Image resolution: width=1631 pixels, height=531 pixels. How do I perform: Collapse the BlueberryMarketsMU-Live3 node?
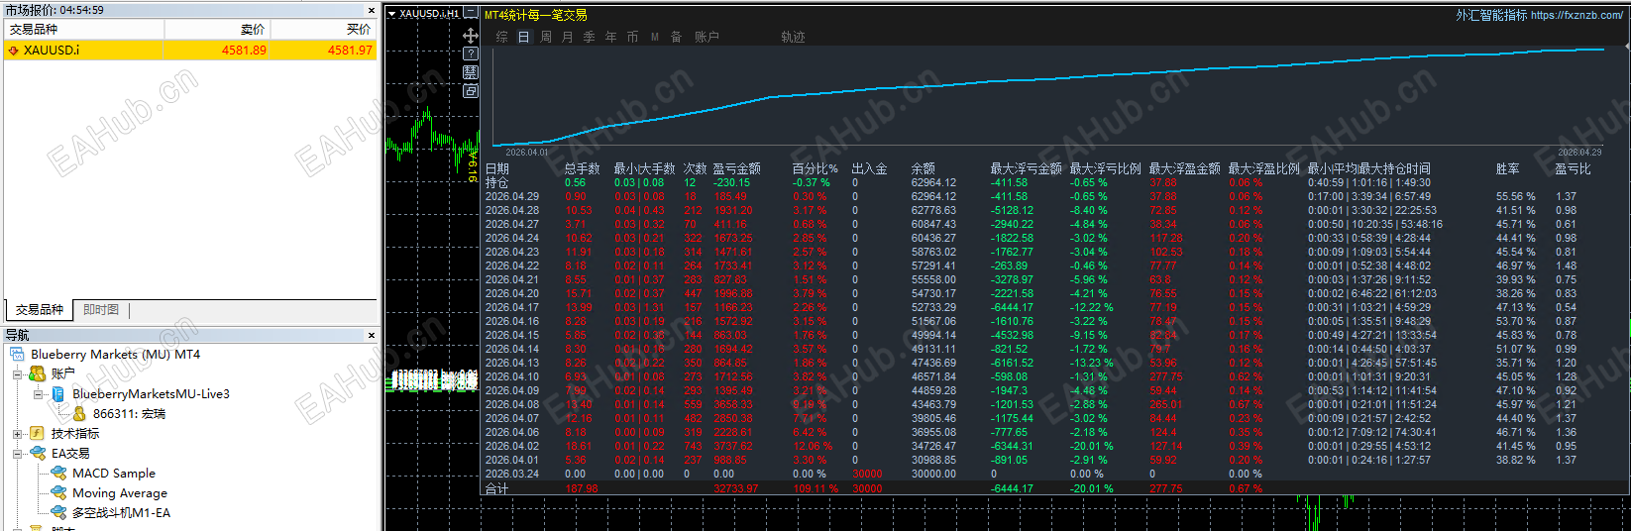coord(38,394)
